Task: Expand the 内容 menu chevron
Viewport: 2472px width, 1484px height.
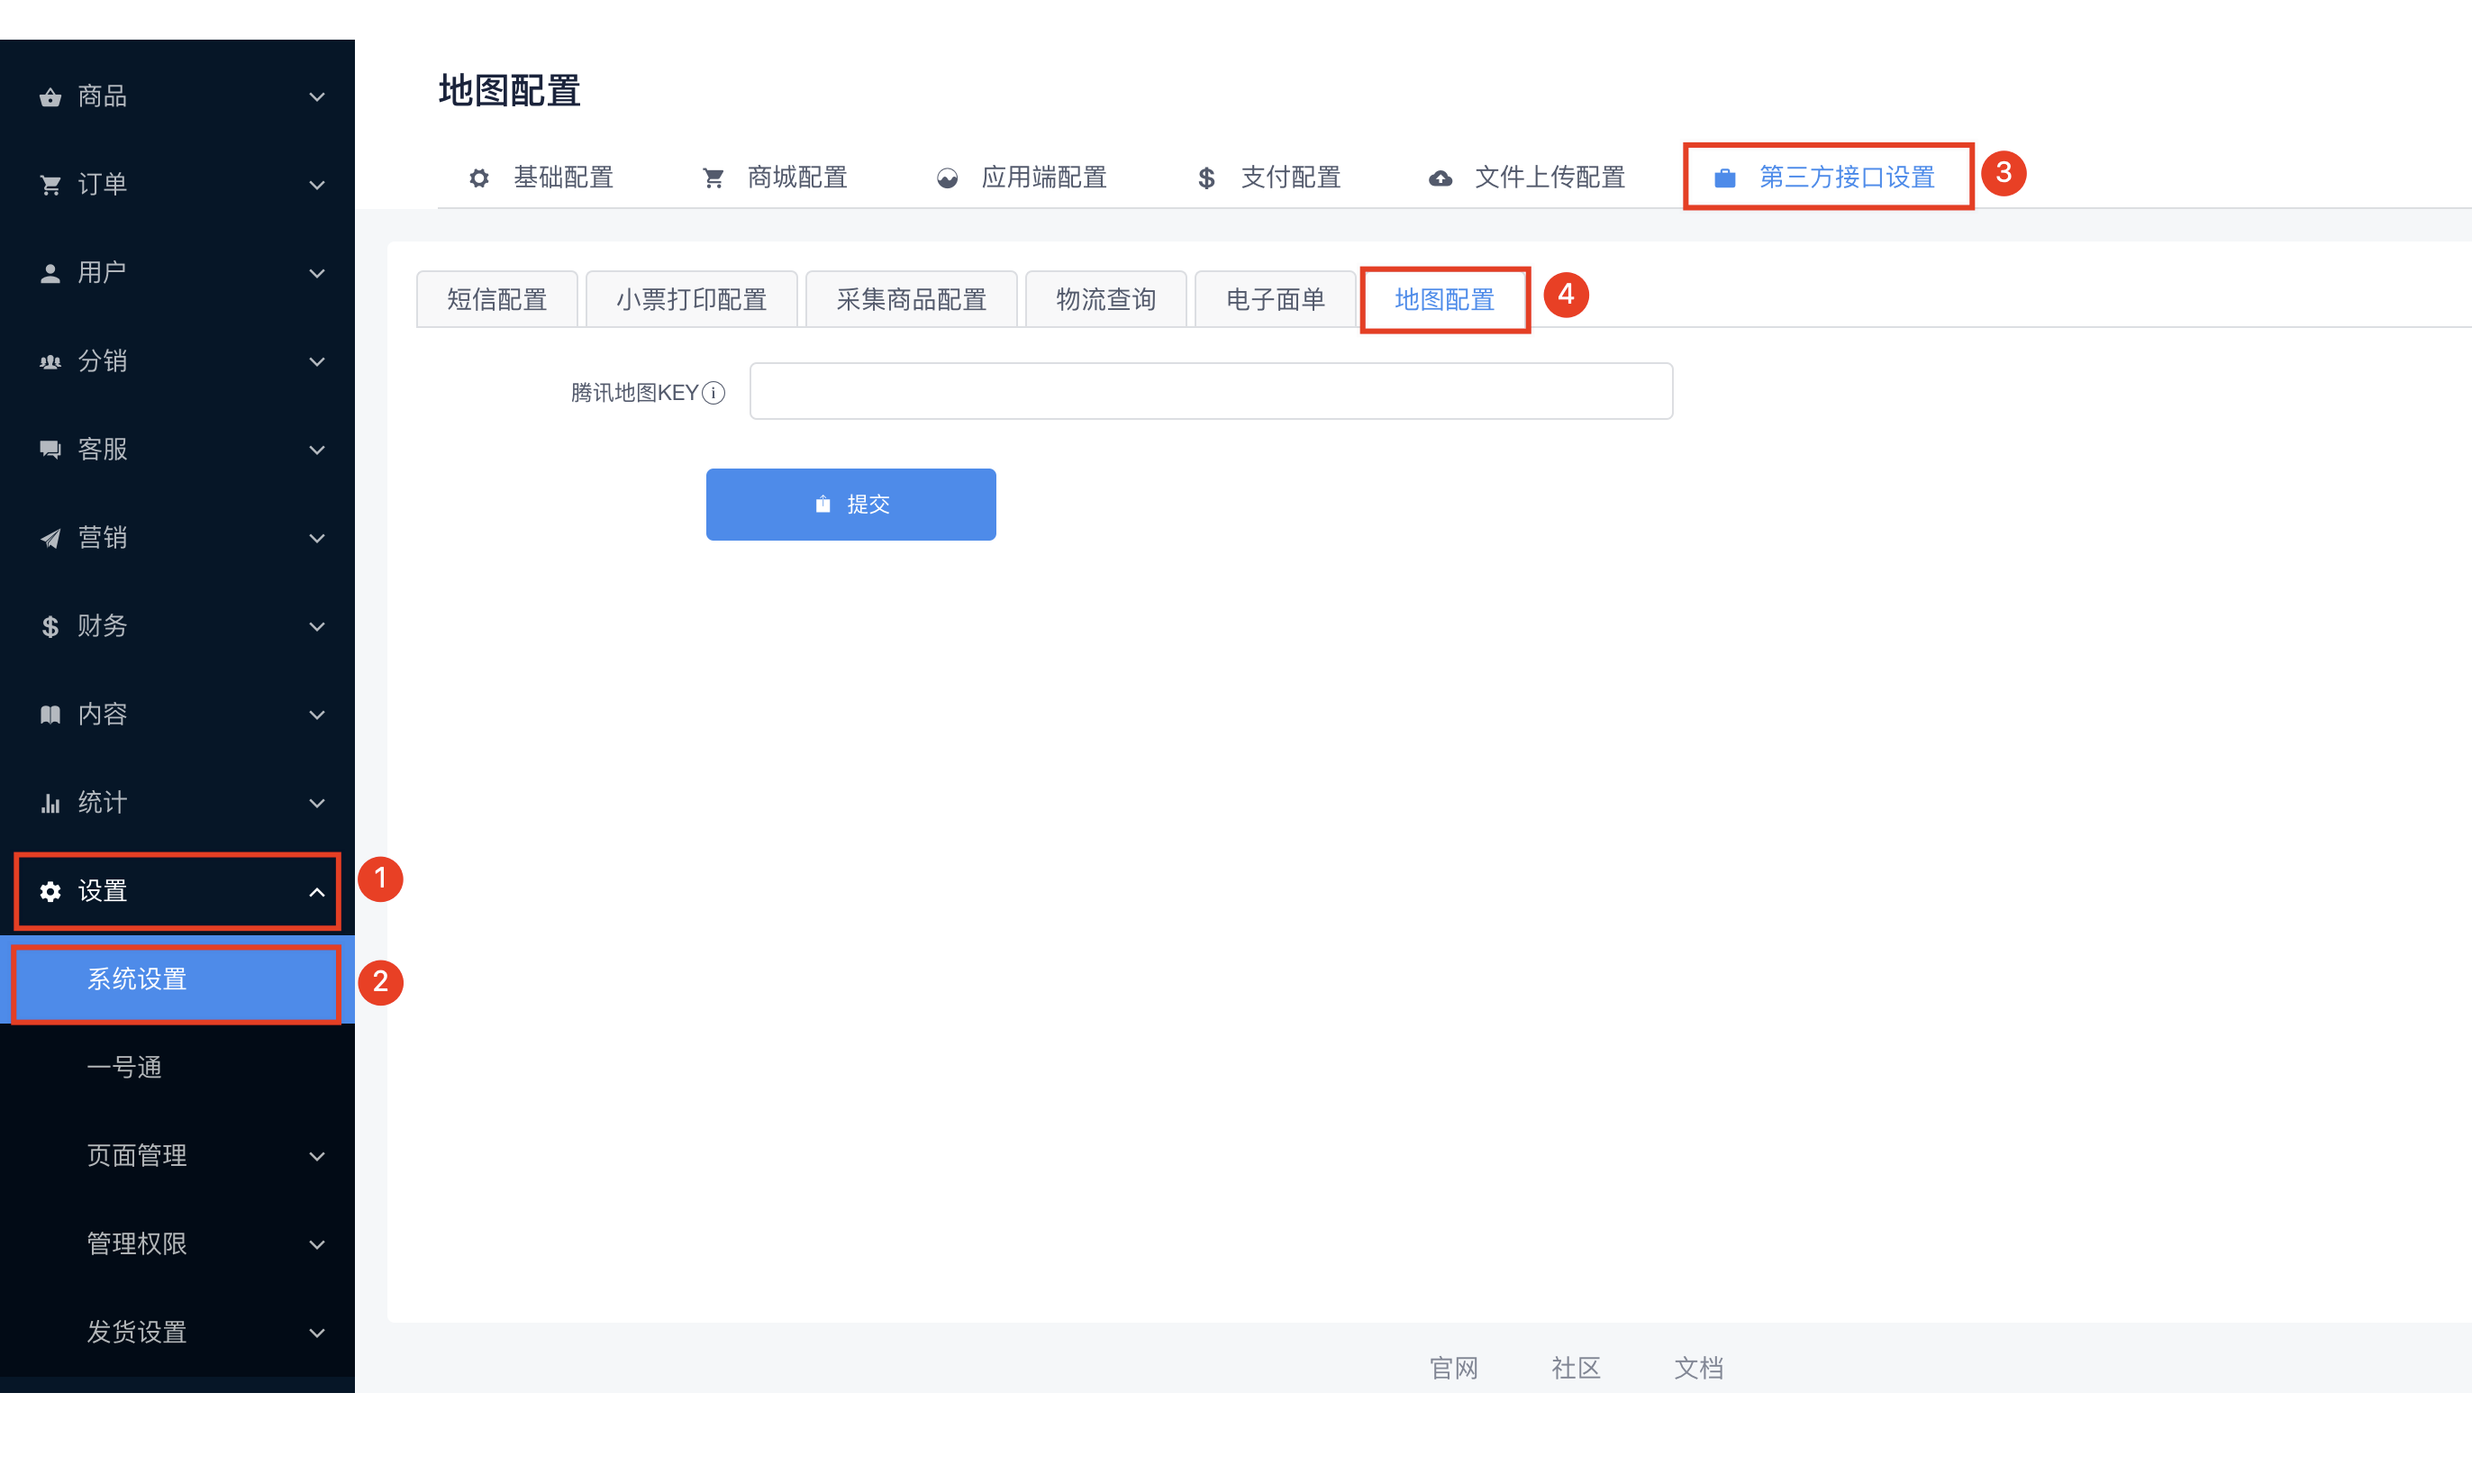Action: (x=317, y=714)
